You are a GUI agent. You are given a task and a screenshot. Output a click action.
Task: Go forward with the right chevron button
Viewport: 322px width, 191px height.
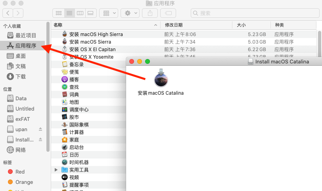click(x=18, y=13)
